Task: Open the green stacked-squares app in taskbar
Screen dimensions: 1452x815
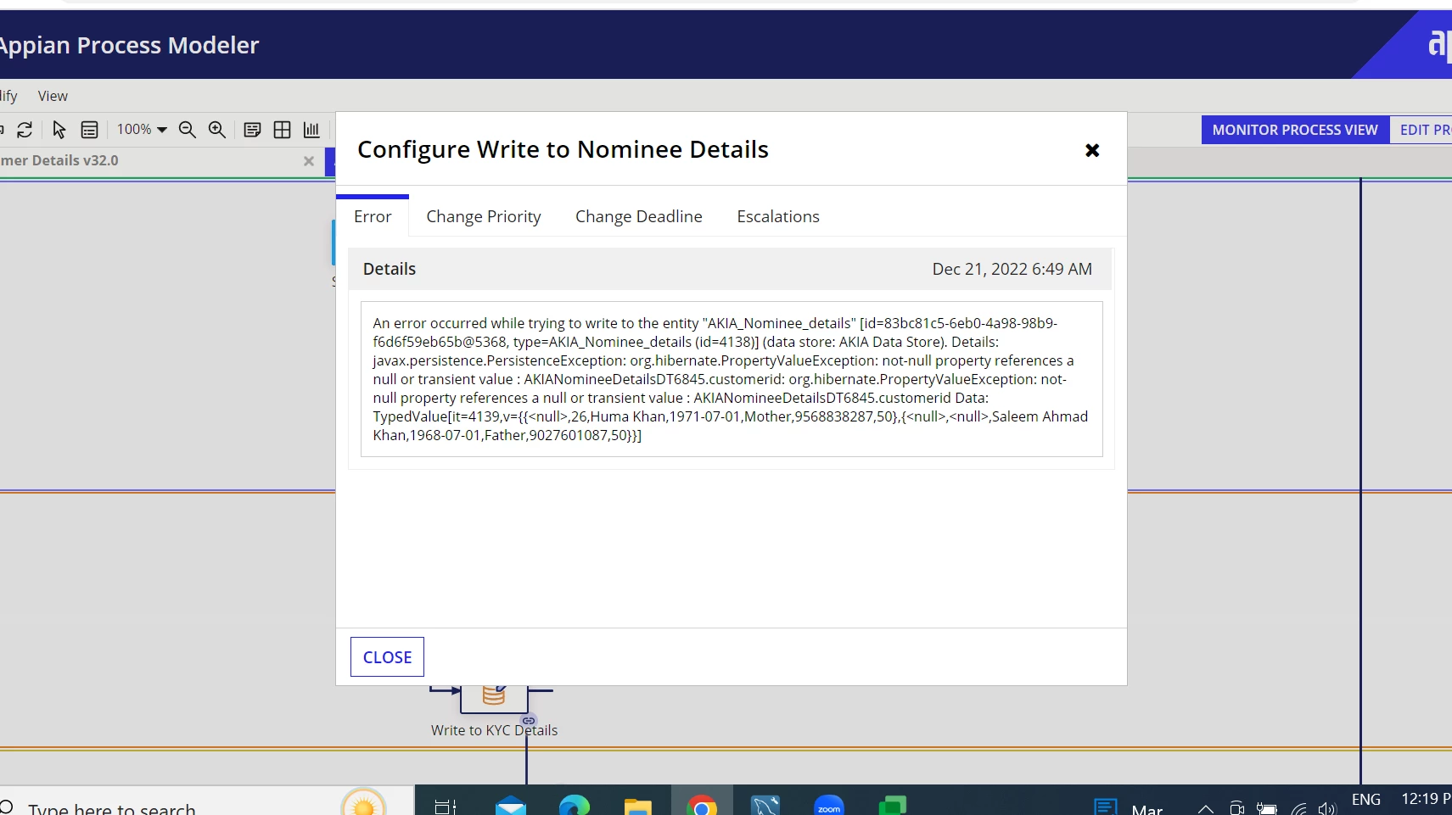Action: pyautogui.click(x=892, y=806)
